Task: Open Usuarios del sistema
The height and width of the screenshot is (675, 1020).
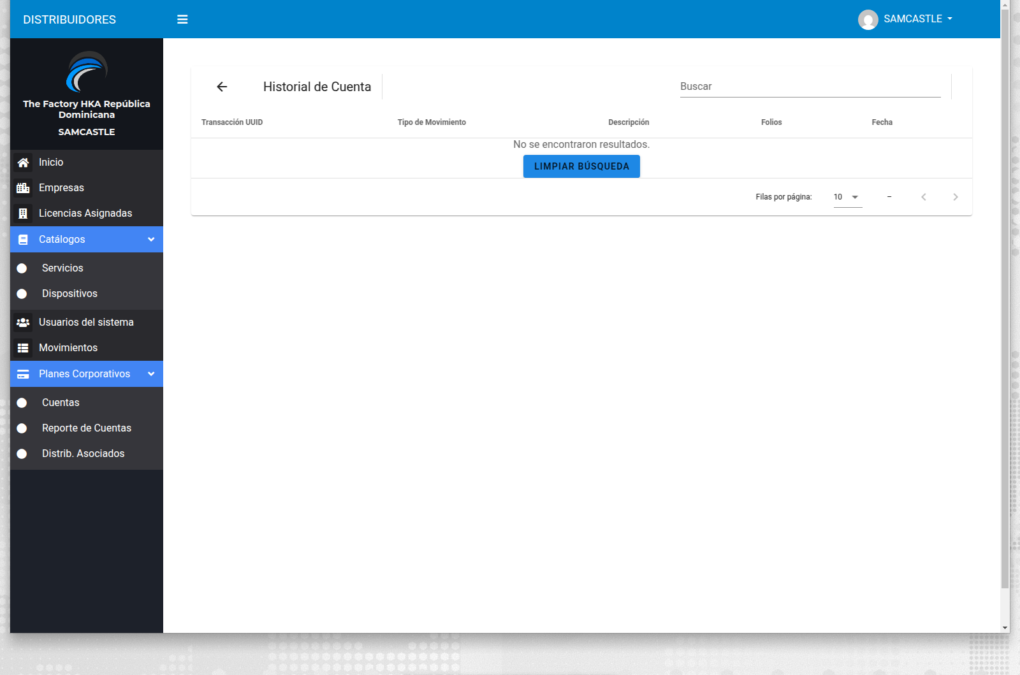Action: pos(87,323)
